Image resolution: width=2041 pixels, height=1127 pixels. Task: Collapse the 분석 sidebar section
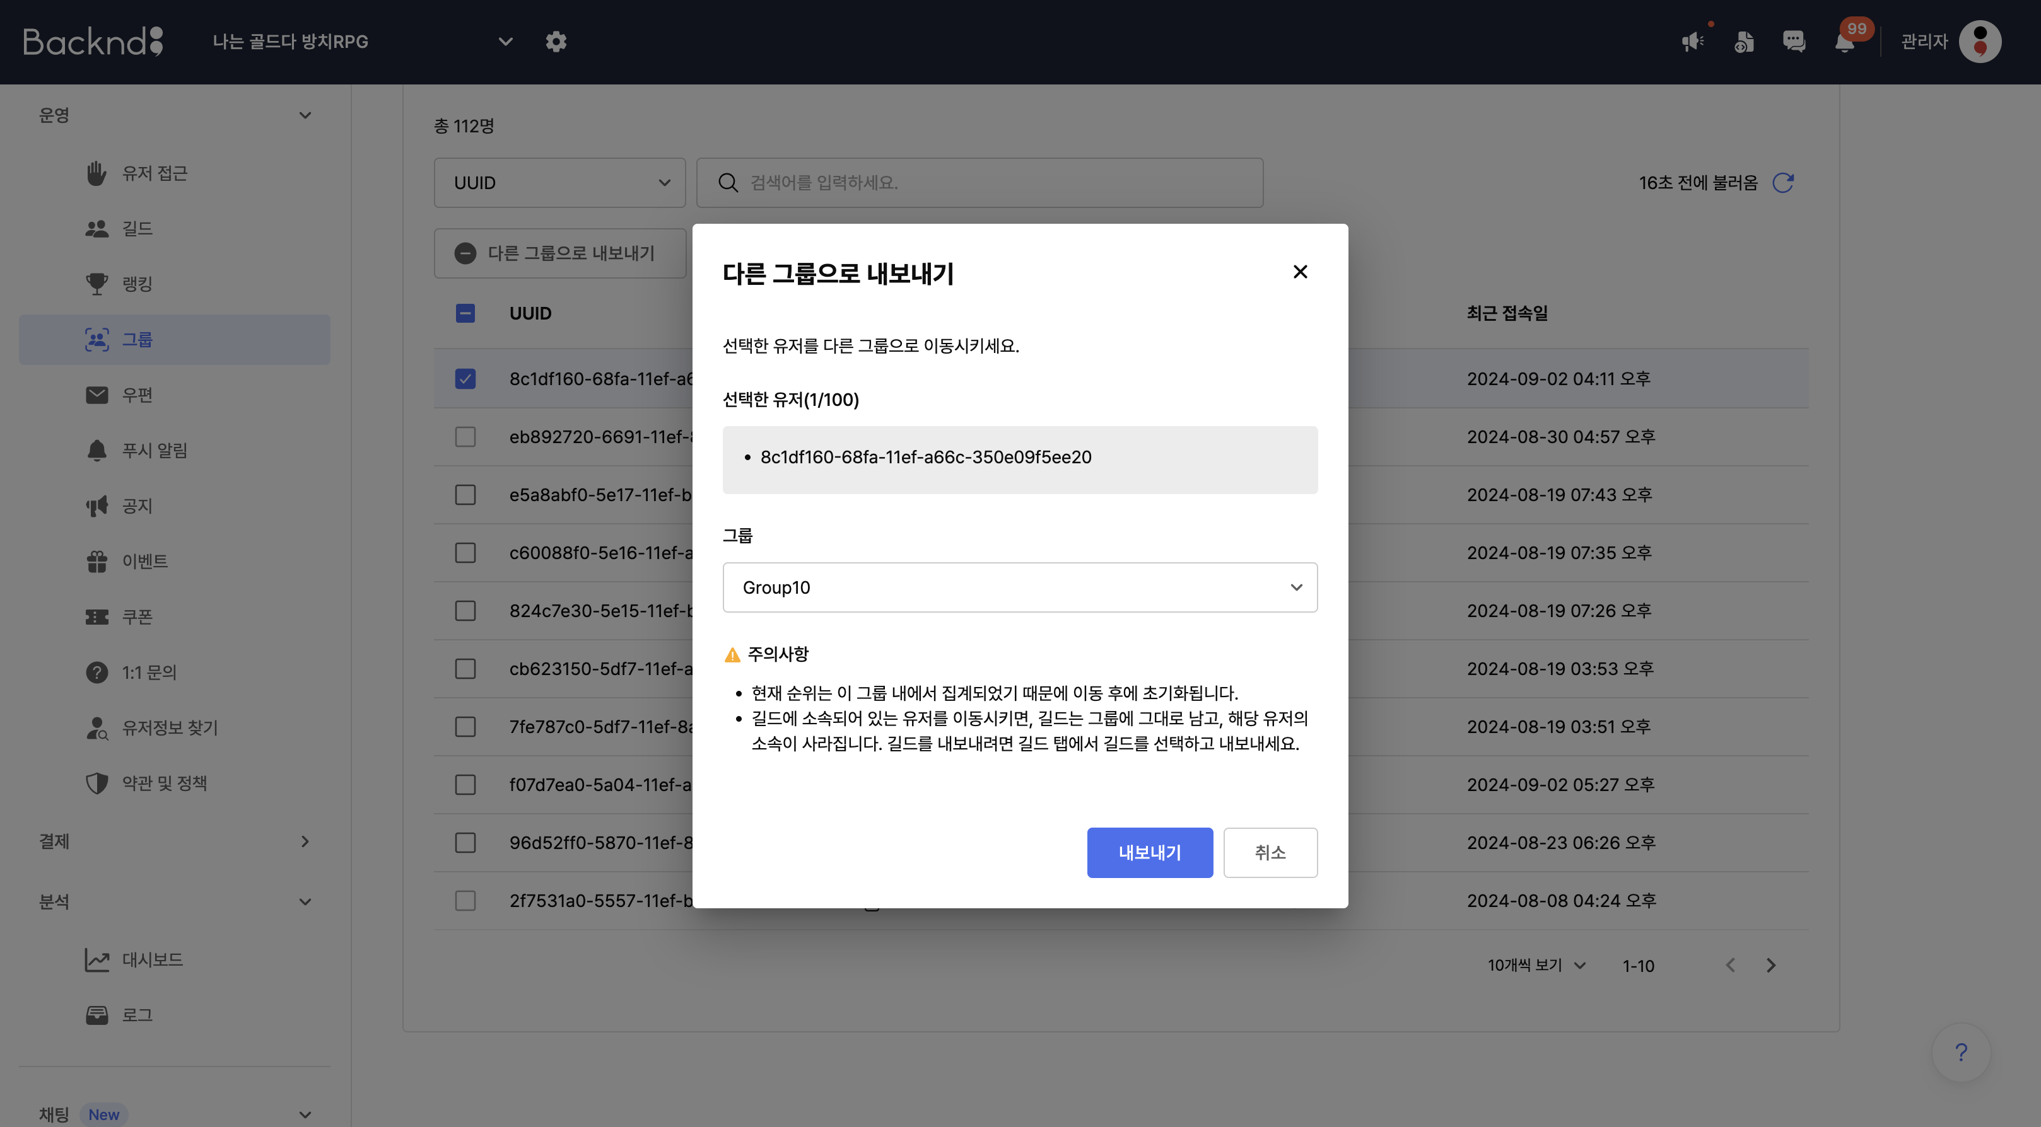tap(305, 901)
